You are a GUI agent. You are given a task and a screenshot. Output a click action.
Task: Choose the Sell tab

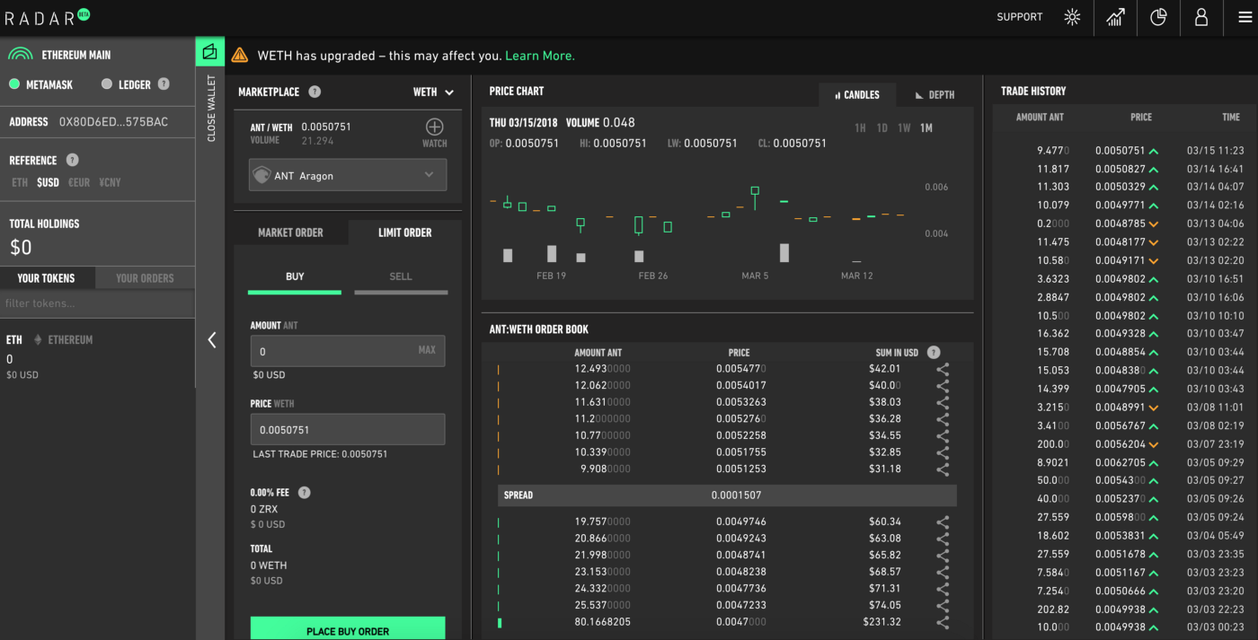tap(401, 279)
